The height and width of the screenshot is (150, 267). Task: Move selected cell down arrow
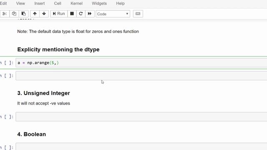pos(44,14)
